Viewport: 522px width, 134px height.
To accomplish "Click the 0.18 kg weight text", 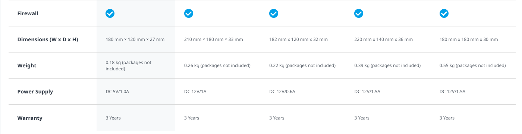I will click(x=129, y=66).
